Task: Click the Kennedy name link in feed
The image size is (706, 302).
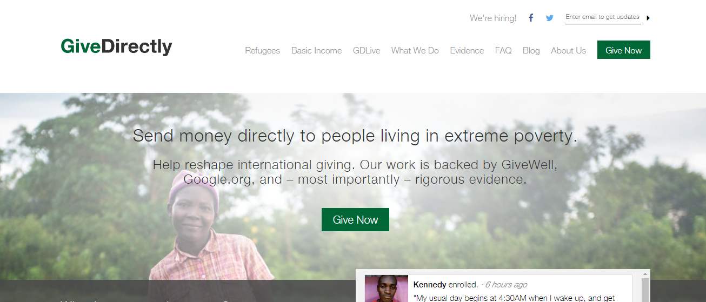Action: (430, 285)
